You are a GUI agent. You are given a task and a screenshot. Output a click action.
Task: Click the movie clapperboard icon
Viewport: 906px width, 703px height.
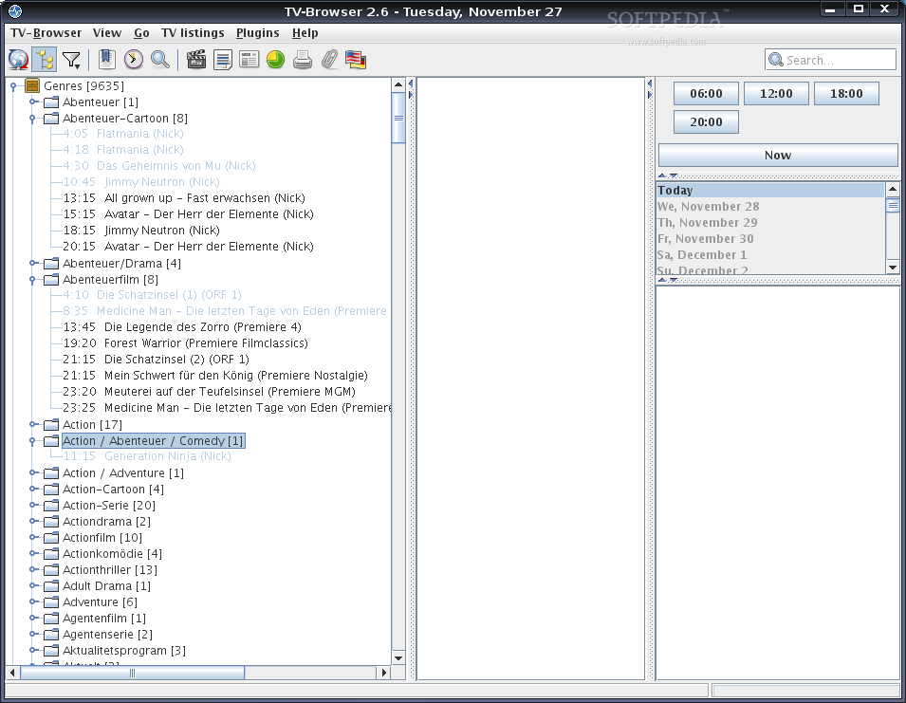(x=195, y=60)
